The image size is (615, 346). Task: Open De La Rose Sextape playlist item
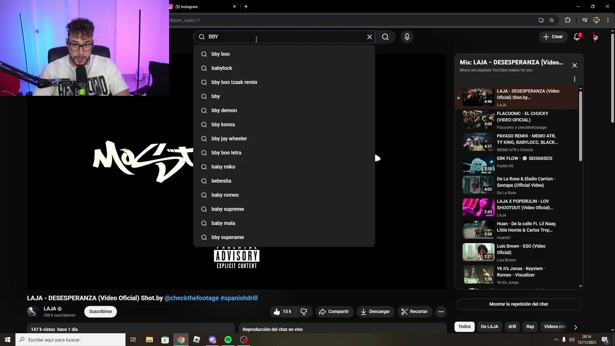pos(517,185)
